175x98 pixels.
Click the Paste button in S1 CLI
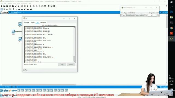pos(71,65)
